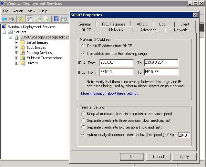Viewport: 206px width, 167px height.
Task: Switch to the Boot tab
Action: tap(163, 24)
